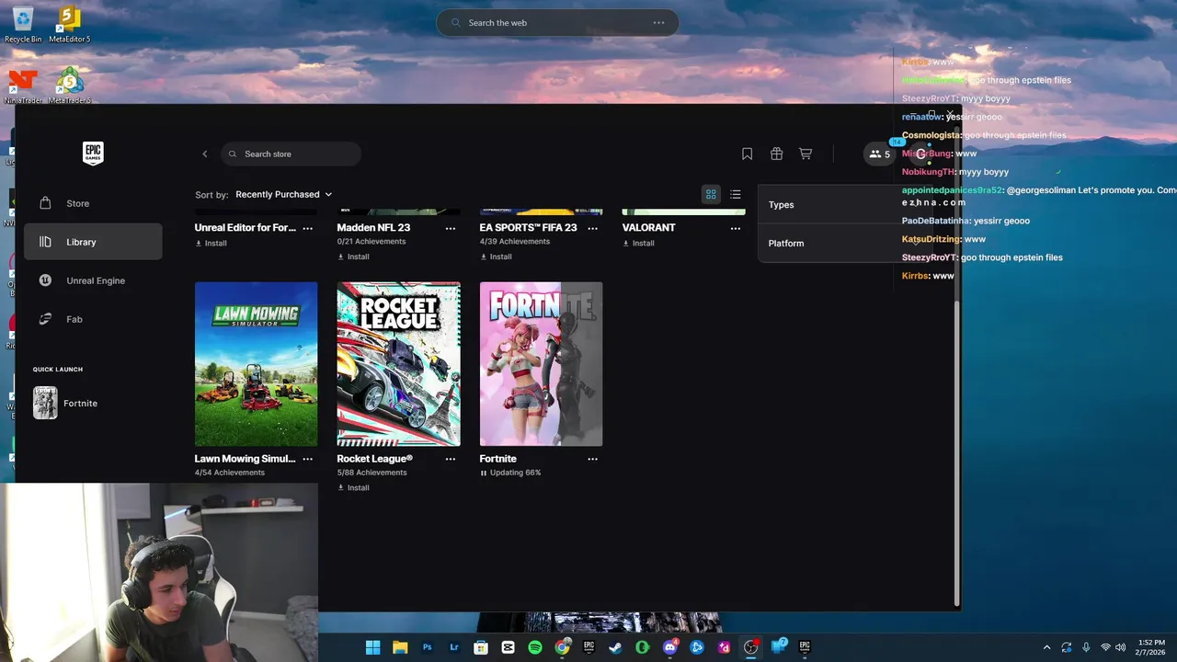This screenshot has height=662, width=1177.
Task: Launch Photoshop from the taskbar
Action: tap(428, 647)
